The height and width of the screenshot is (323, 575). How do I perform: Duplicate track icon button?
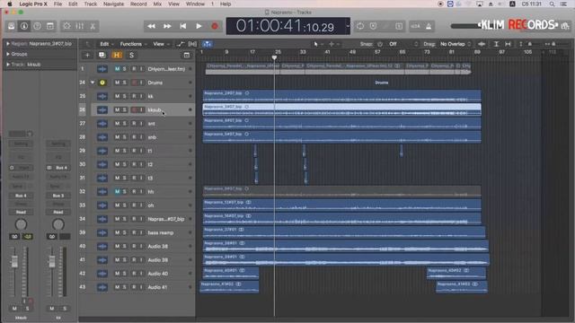tap(102, 56)
